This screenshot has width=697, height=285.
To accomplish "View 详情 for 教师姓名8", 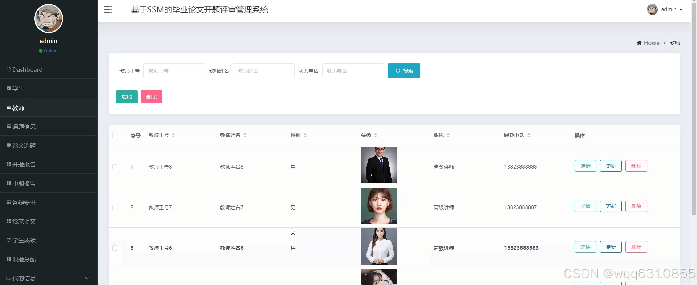I will tap(585, 166).
